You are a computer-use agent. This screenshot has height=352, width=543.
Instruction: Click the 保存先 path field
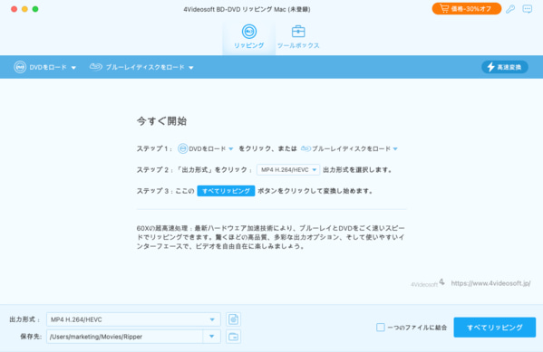coord(125,337)
